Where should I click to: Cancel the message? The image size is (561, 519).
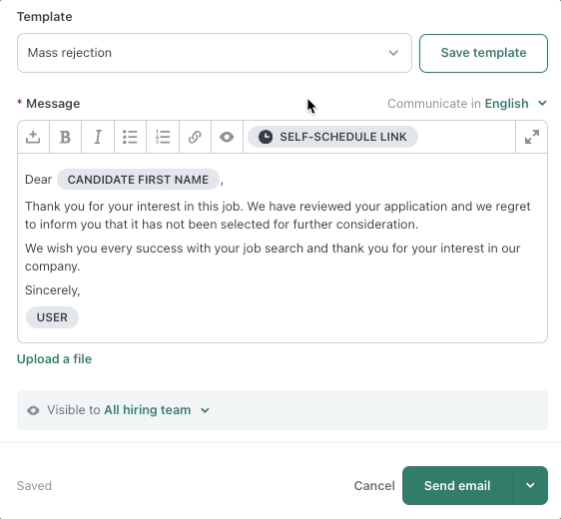(x=374, y=486)
